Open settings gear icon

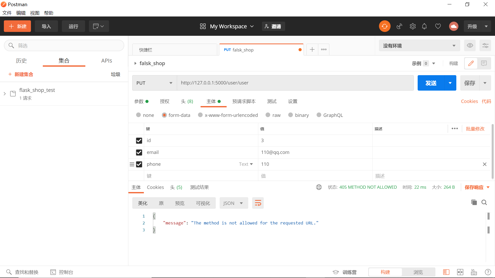[413, 26]
